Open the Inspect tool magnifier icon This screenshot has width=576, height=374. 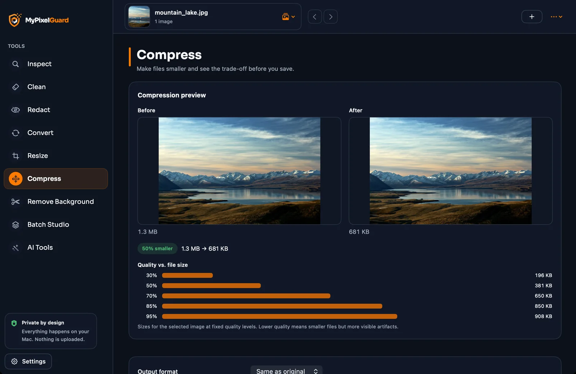15,64
